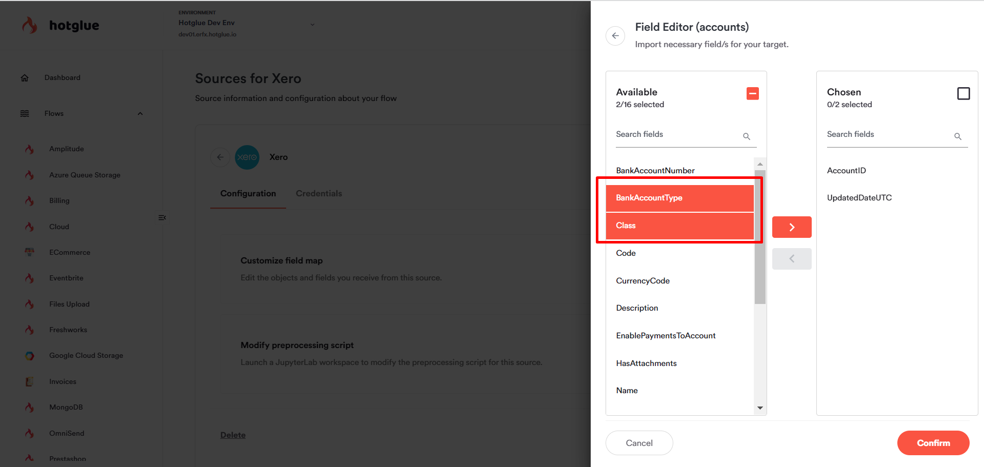984x467 pixels.
Task: Click the Google Cloud Storage icon
Action: pyautogui.click(x=30, y=356)
